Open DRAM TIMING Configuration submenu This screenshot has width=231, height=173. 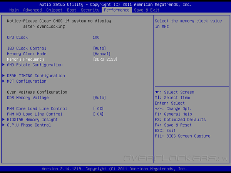(x=36, y=76)
